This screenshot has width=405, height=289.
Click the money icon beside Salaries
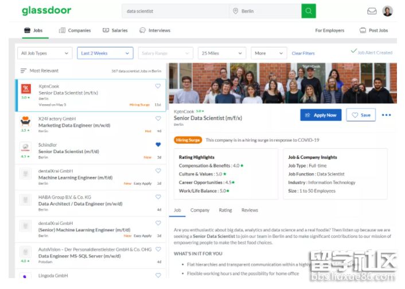106,30
